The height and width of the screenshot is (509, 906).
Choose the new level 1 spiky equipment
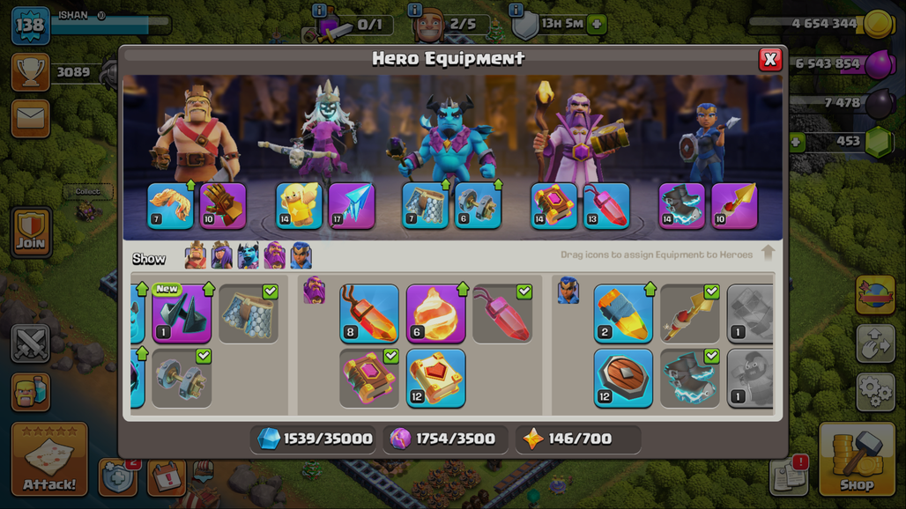[182, 314]
